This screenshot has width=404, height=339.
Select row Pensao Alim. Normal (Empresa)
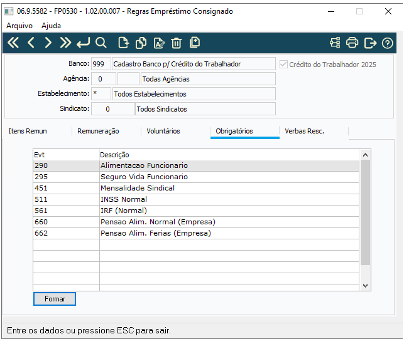196,222
